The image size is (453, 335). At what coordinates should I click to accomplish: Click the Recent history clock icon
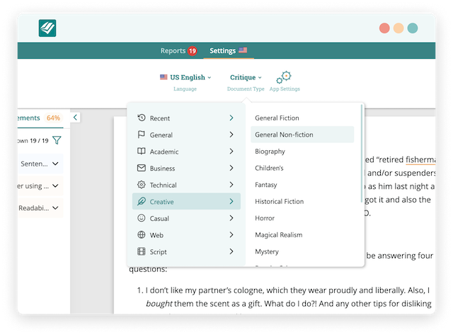click(142, 118)
